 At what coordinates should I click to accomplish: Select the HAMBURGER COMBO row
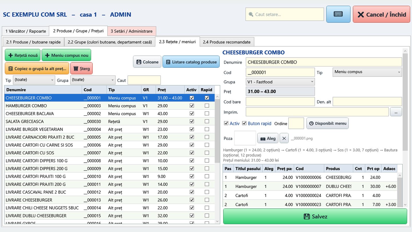coord(110,106)
